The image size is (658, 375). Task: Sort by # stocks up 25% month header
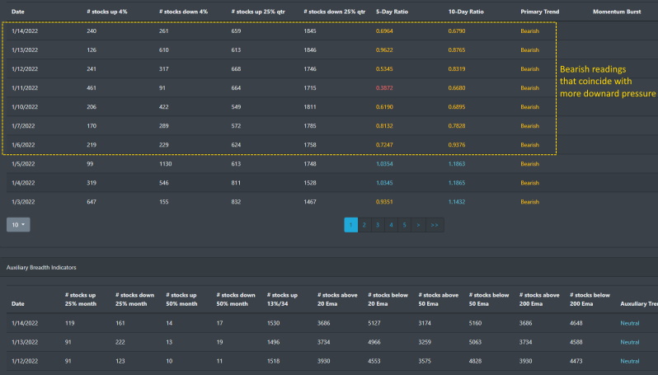pyautogui.click(x=81, y=299)
